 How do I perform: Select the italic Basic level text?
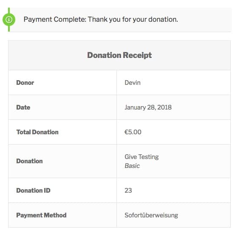click(x=132, y=166)
